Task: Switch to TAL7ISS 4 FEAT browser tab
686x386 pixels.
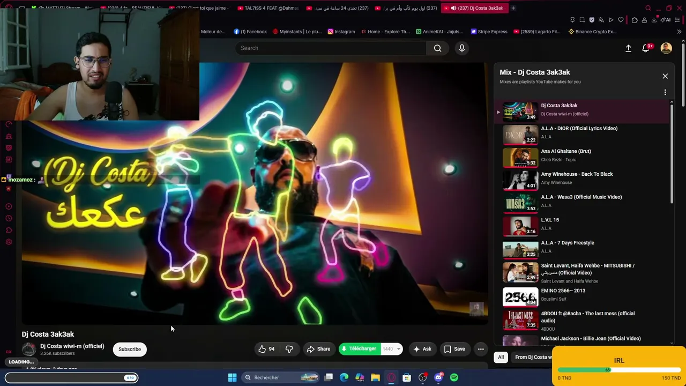Action: (x=268, y=8)
